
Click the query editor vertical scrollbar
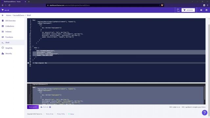(204, 93)
